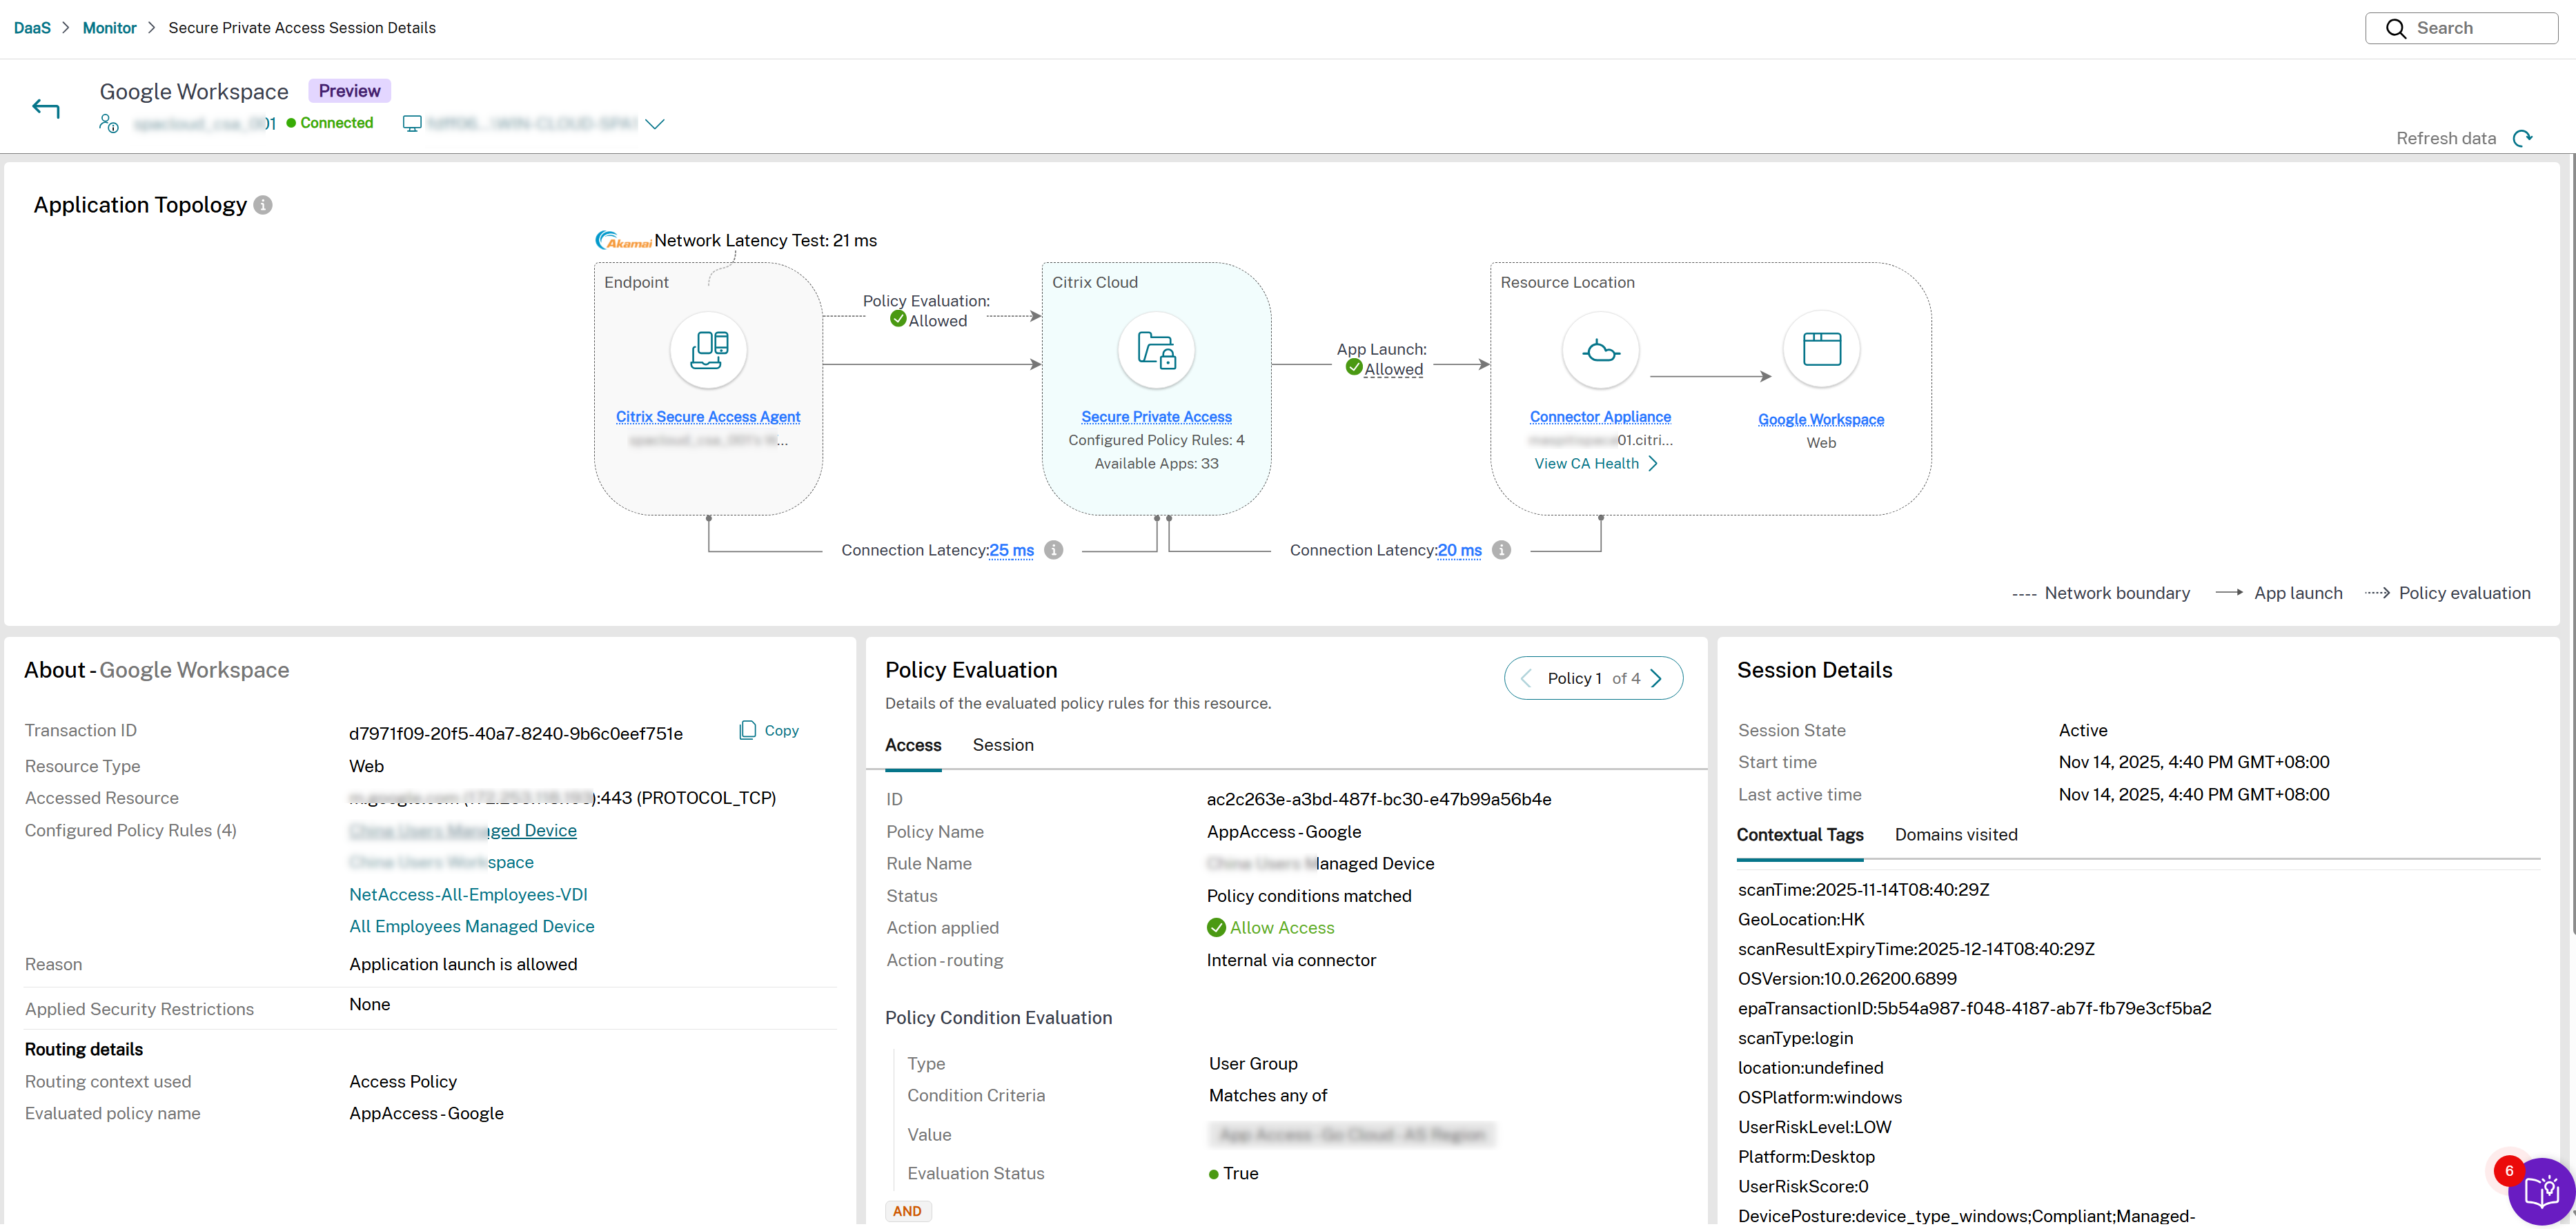Click the Allow Access action status

point(1270,927)
